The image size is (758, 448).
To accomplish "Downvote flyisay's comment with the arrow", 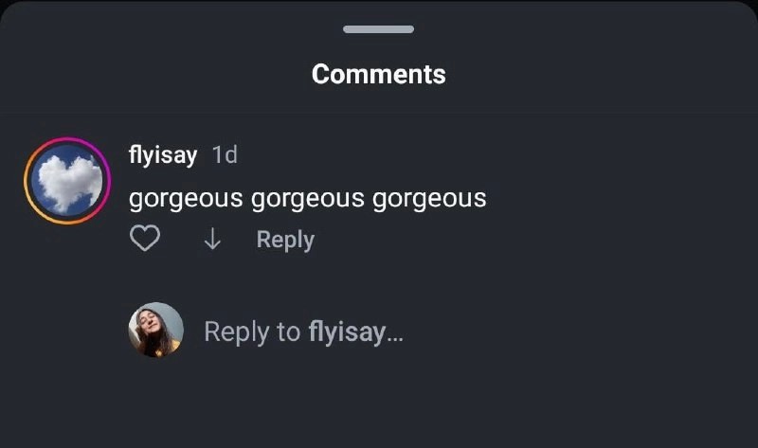I will pos(212,239).
